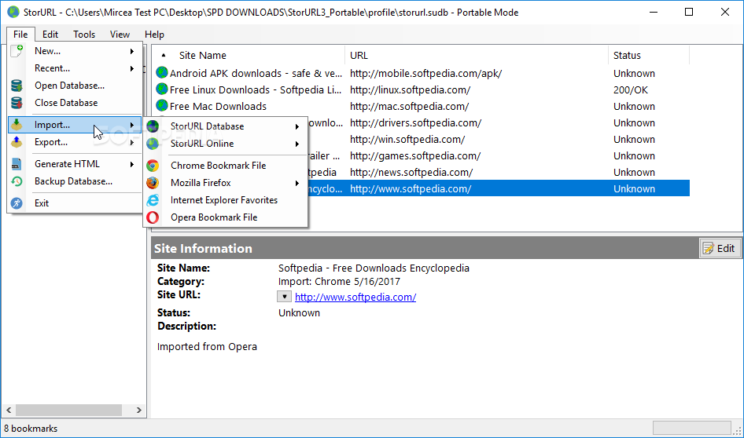Screen dimensions: 744x438
Task: Click the Import icon in File menu
Action: pyautogui.click(x=17, y=125)
